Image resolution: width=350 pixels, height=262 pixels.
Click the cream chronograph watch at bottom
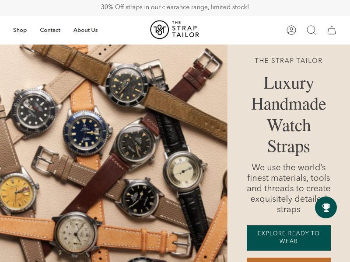76,234
